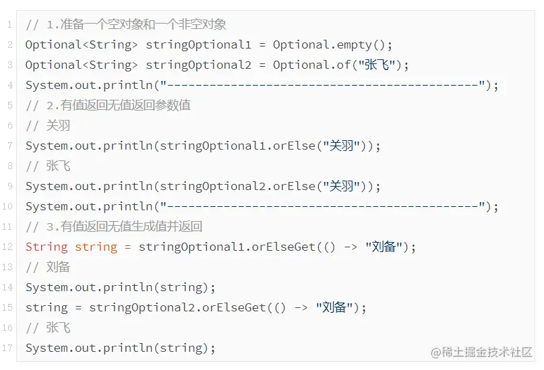Click line number 17 in the gutter

click(7, 348)
